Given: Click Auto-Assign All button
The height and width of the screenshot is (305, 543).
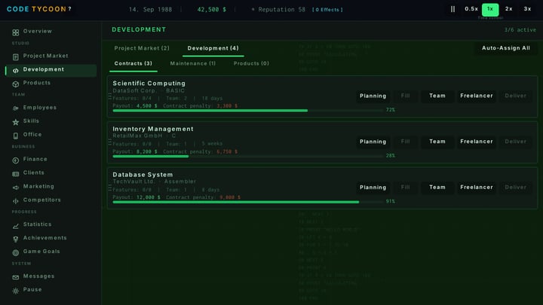Looking at the screenshot, I should [506, 48].
